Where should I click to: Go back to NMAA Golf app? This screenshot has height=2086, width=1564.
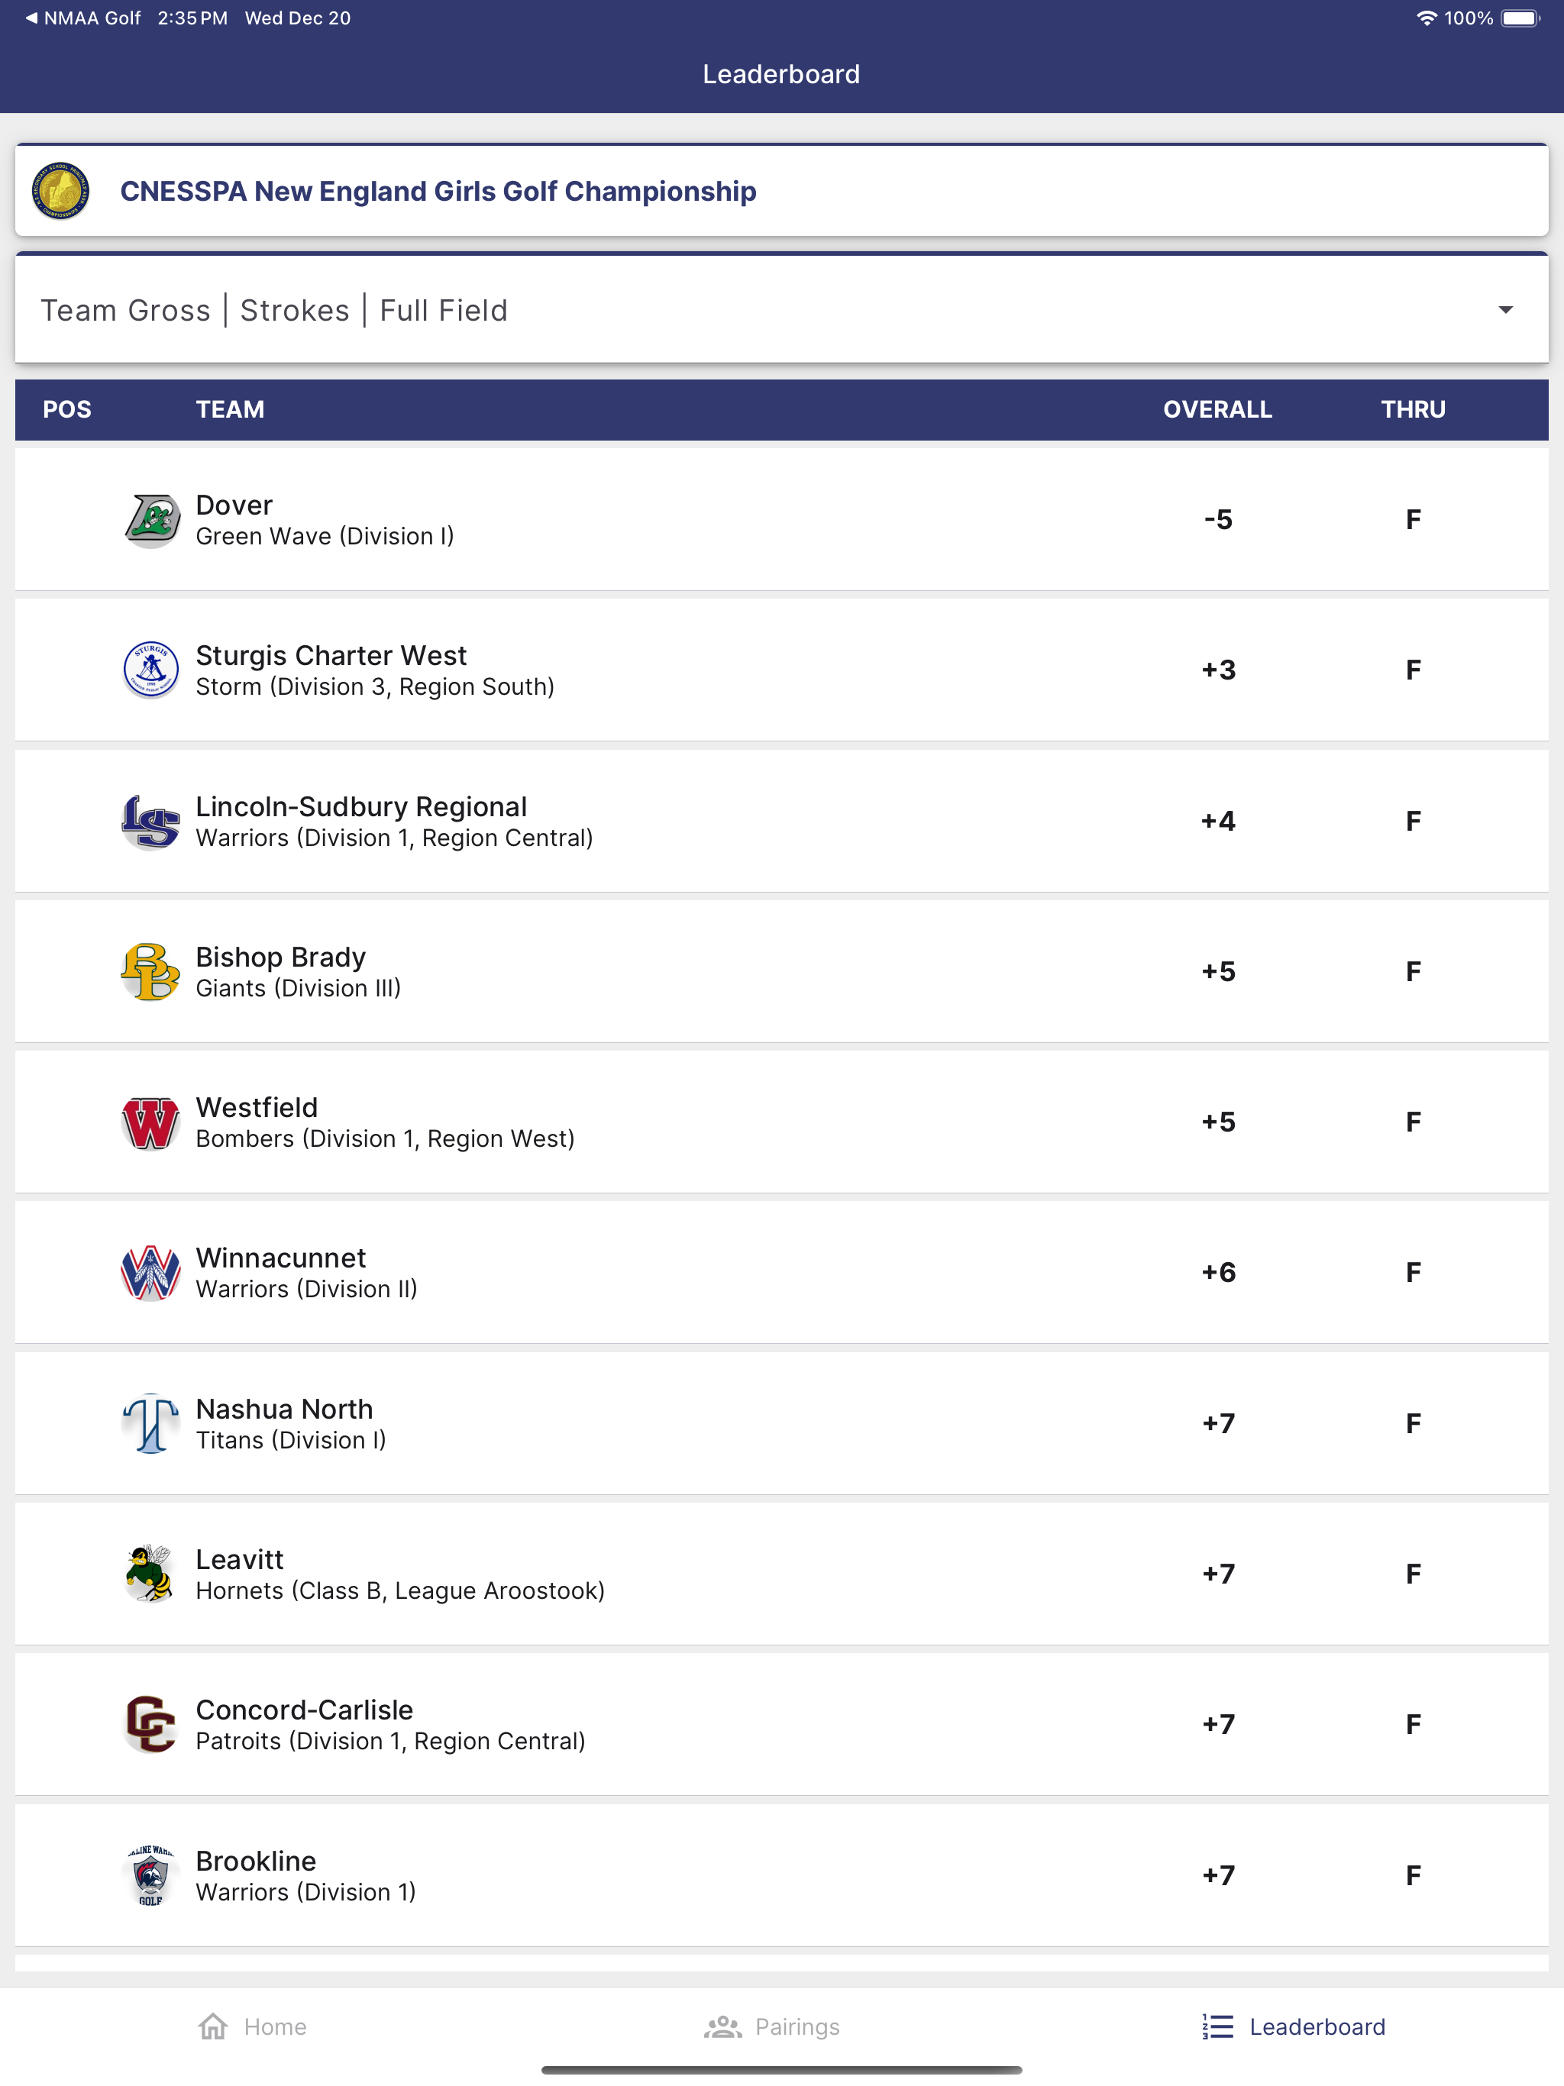click(83, 18)
